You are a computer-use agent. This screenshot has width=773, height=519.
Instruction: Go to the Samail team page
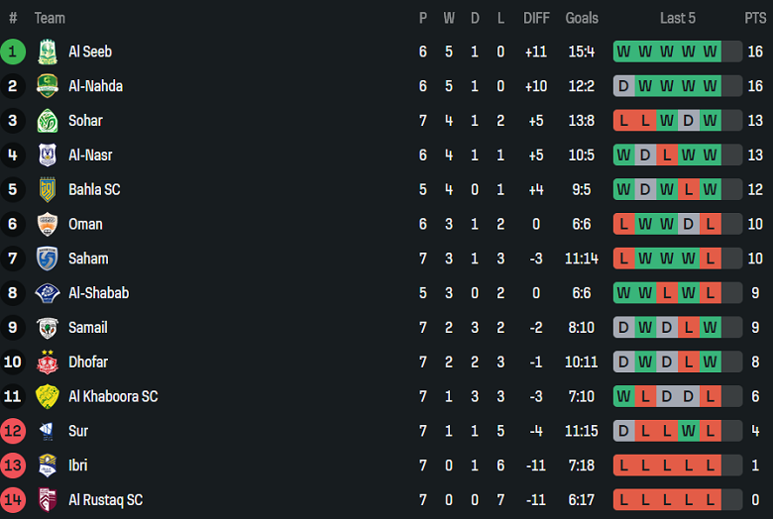click(88, 328)
